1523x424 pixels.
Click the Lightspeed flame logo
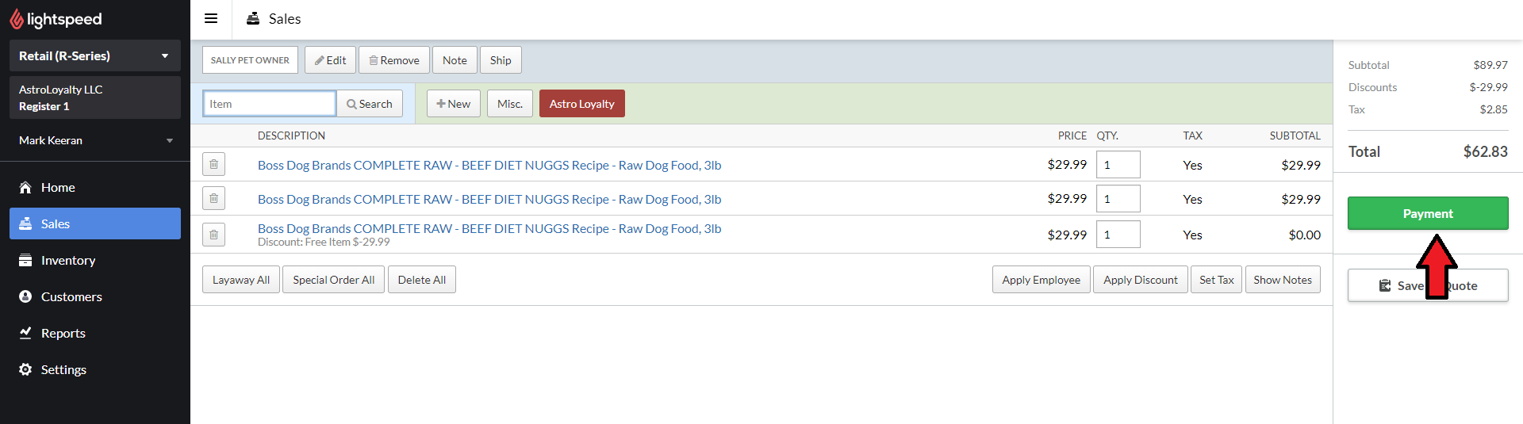coord(17,19)
